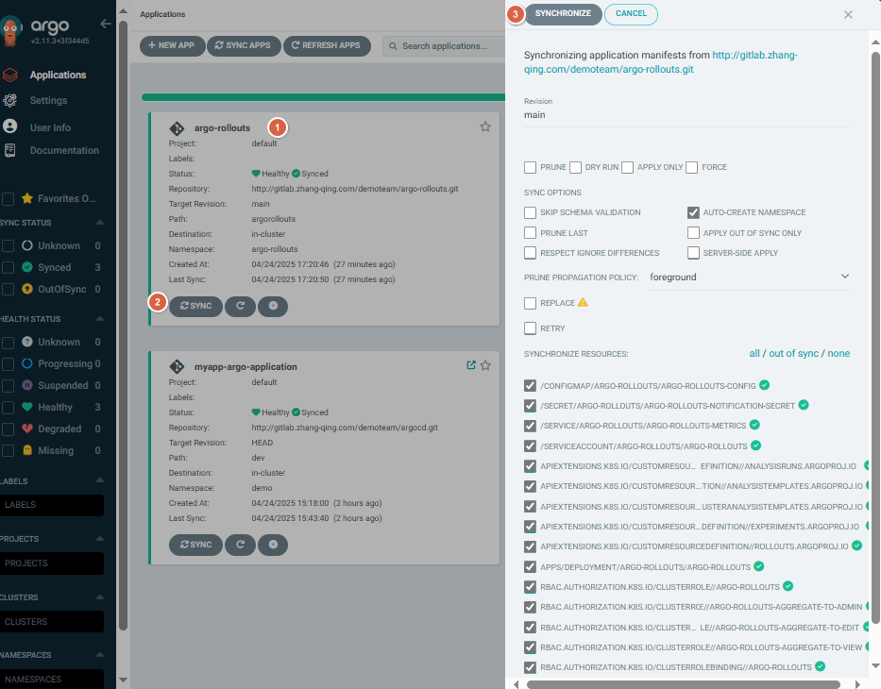Click the User Info avatar icon
This screenshot has height=689, width=881.
(10, 126)
